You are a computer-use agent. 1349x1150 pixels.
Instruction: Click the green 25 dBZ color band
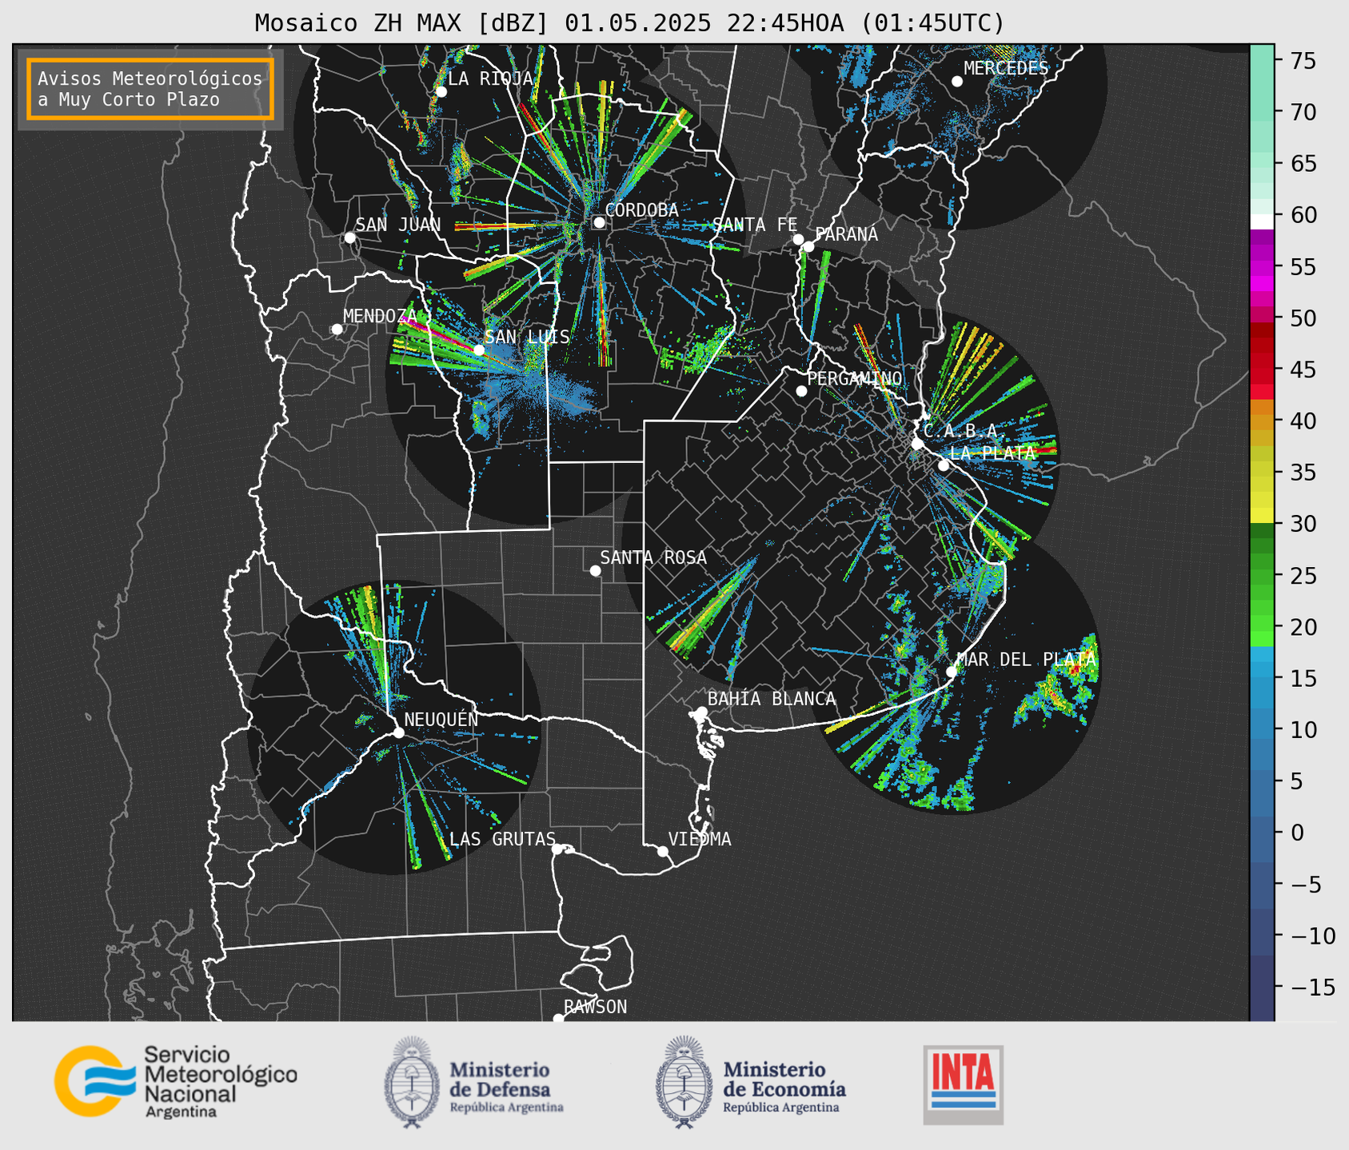pos(1262,575)
